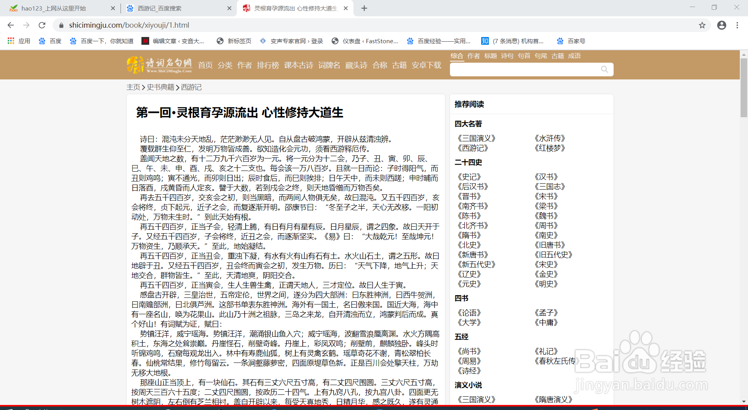The width and height of the screenshot is (748, 410).
Task: Go back to previous page
Action: click(11, 25)
